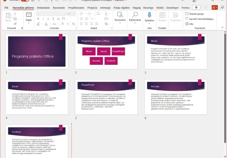Switch to the Wstawianie tab

[x=43, y=8]
